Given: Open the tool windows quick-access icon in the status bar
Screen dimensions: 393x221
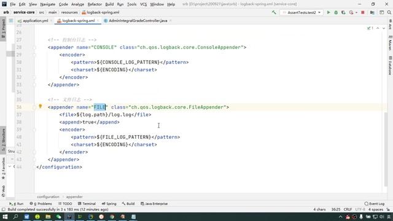Looking at the screenshot, I should 3,209.
